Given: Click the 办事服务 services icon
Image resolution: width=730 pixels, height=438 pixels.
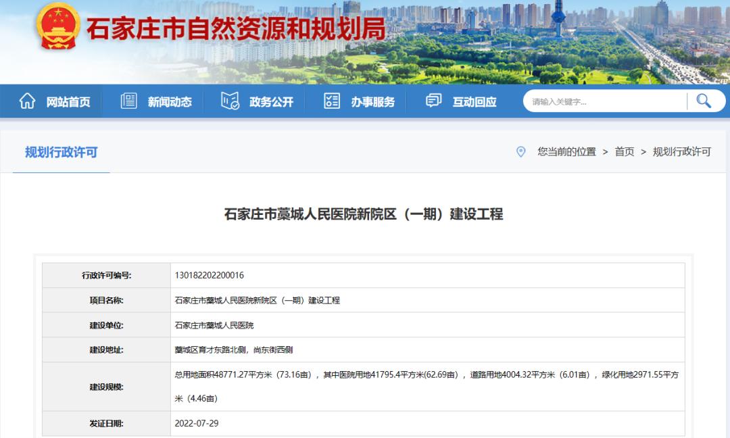Looking at the screenshot, I should coord(331,100).
